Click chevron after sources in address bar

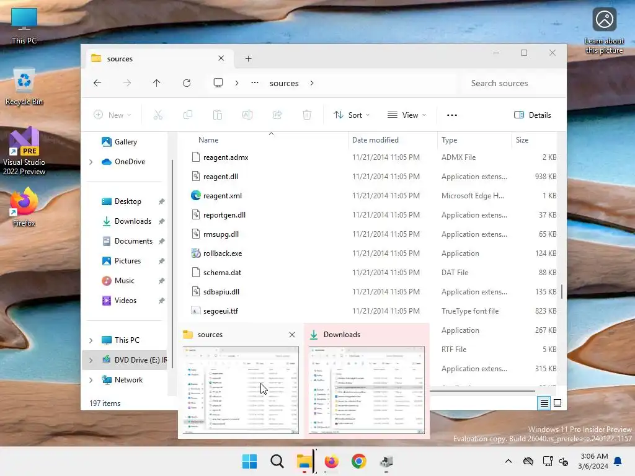tap(312, 83)
